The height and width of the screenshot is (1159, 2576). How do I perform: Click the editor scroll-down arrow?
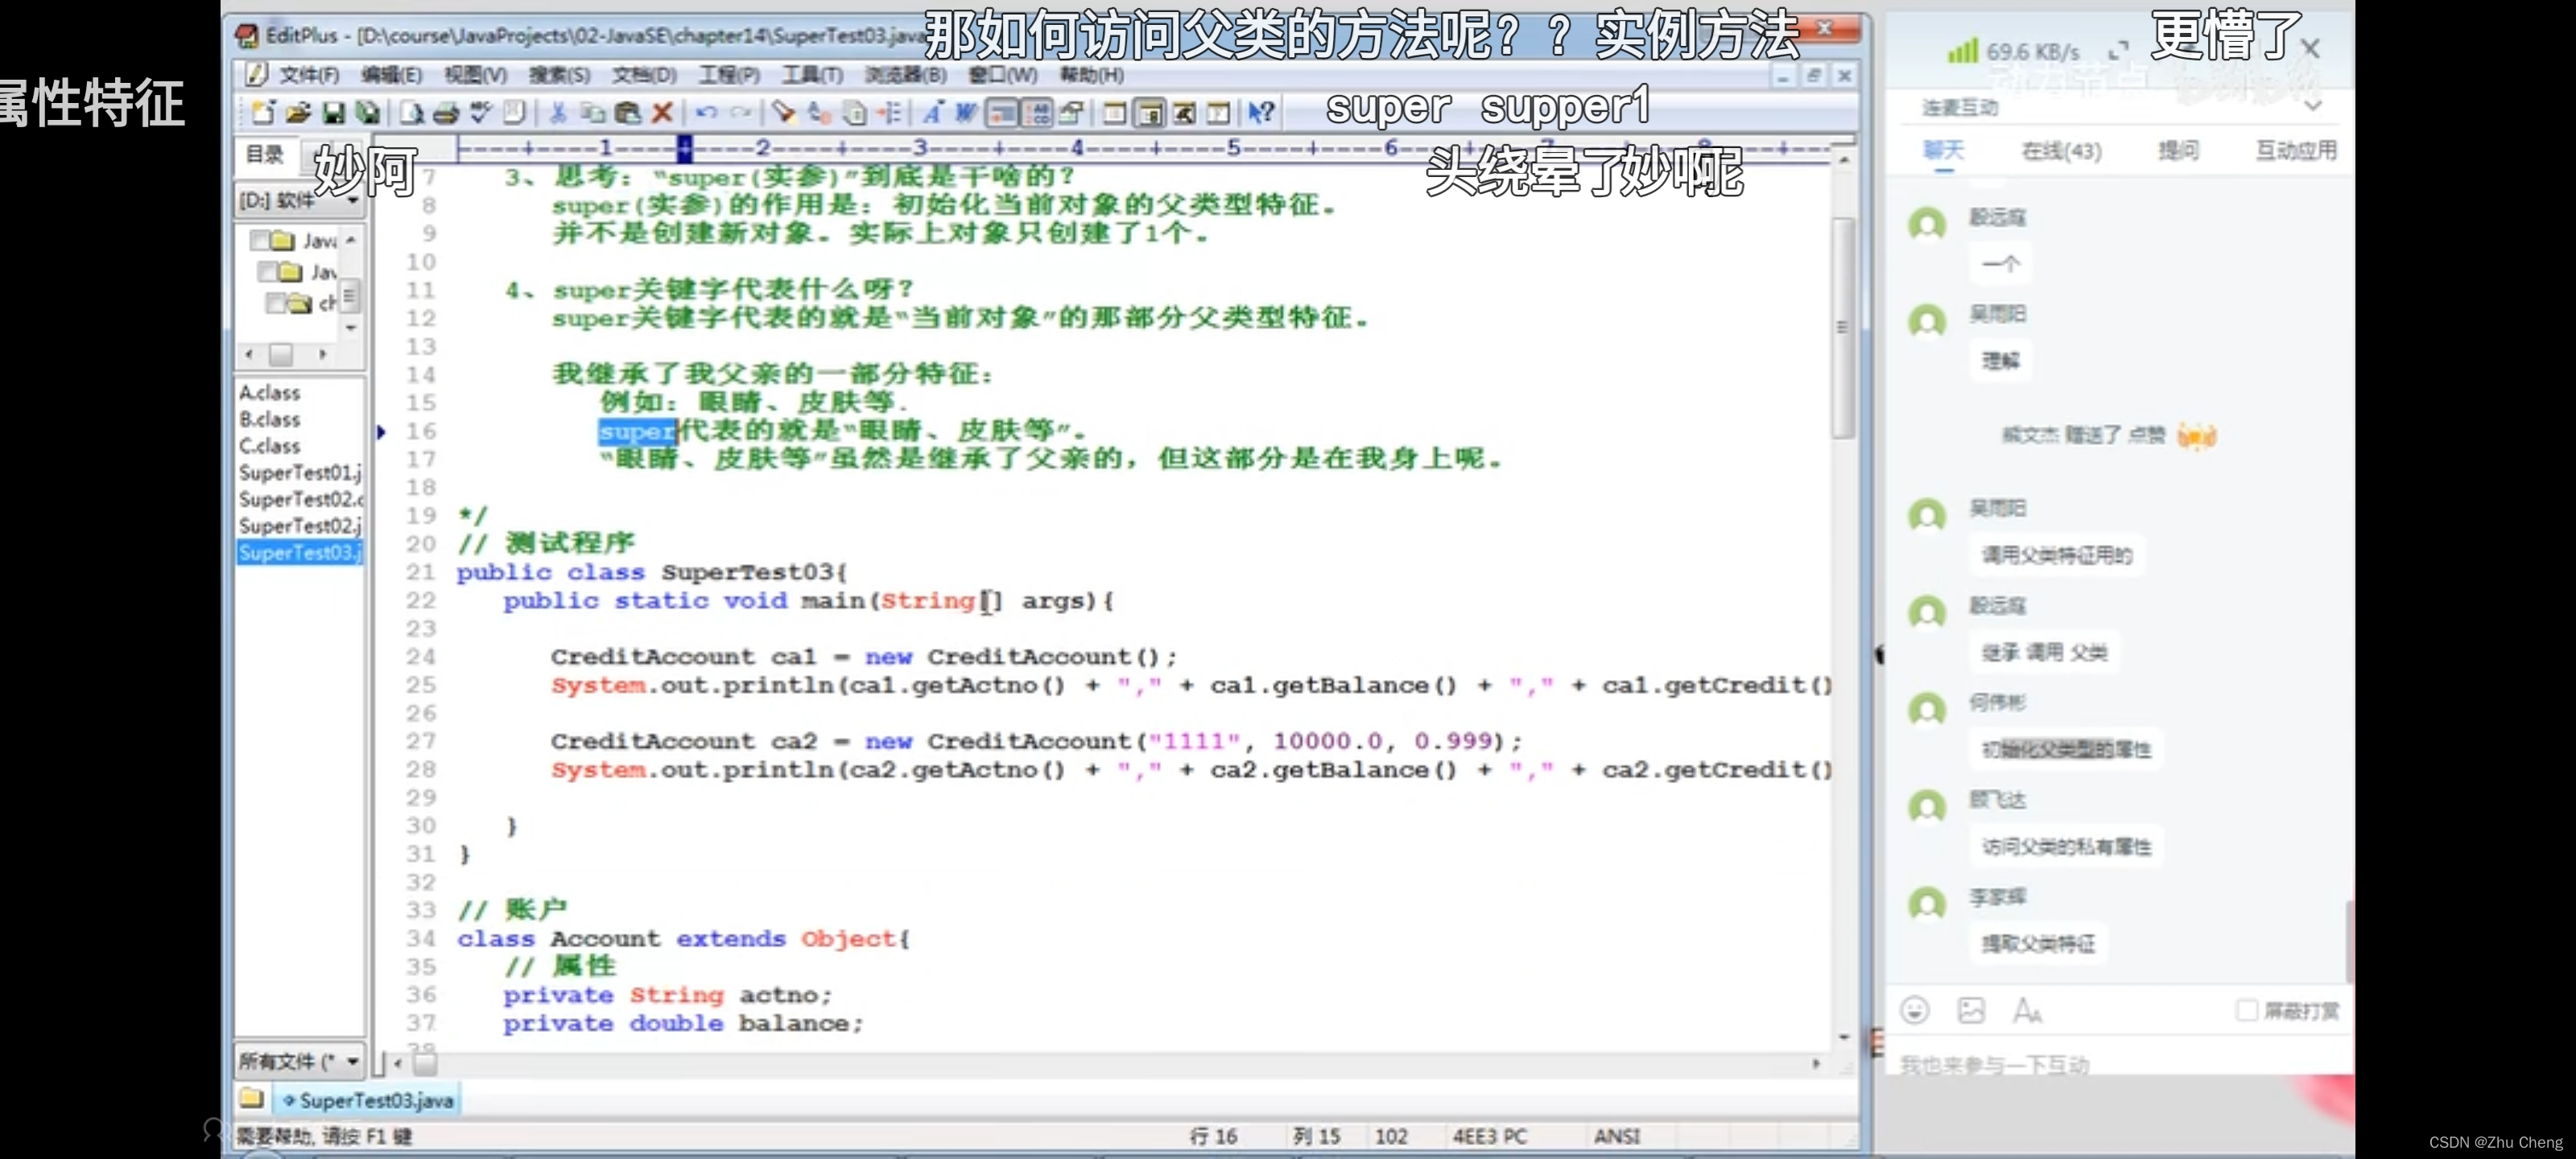click(x=1843, y=1038)
